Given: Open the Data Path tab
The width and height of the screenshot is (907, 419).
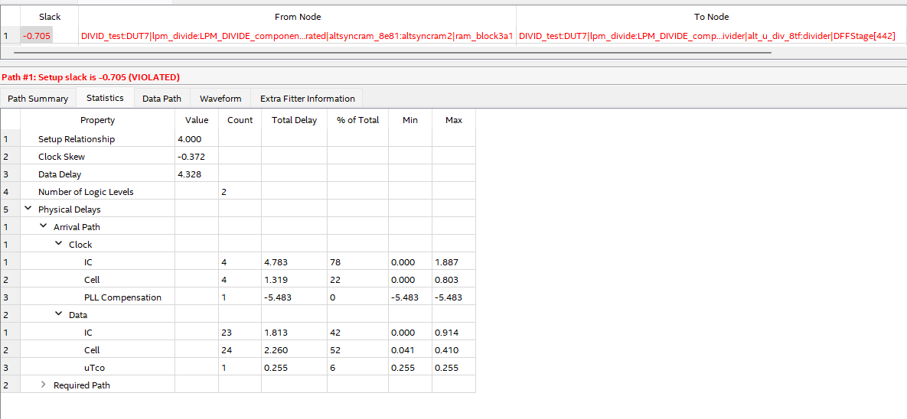Looking at the screenshot, I should tap(162, 98).
